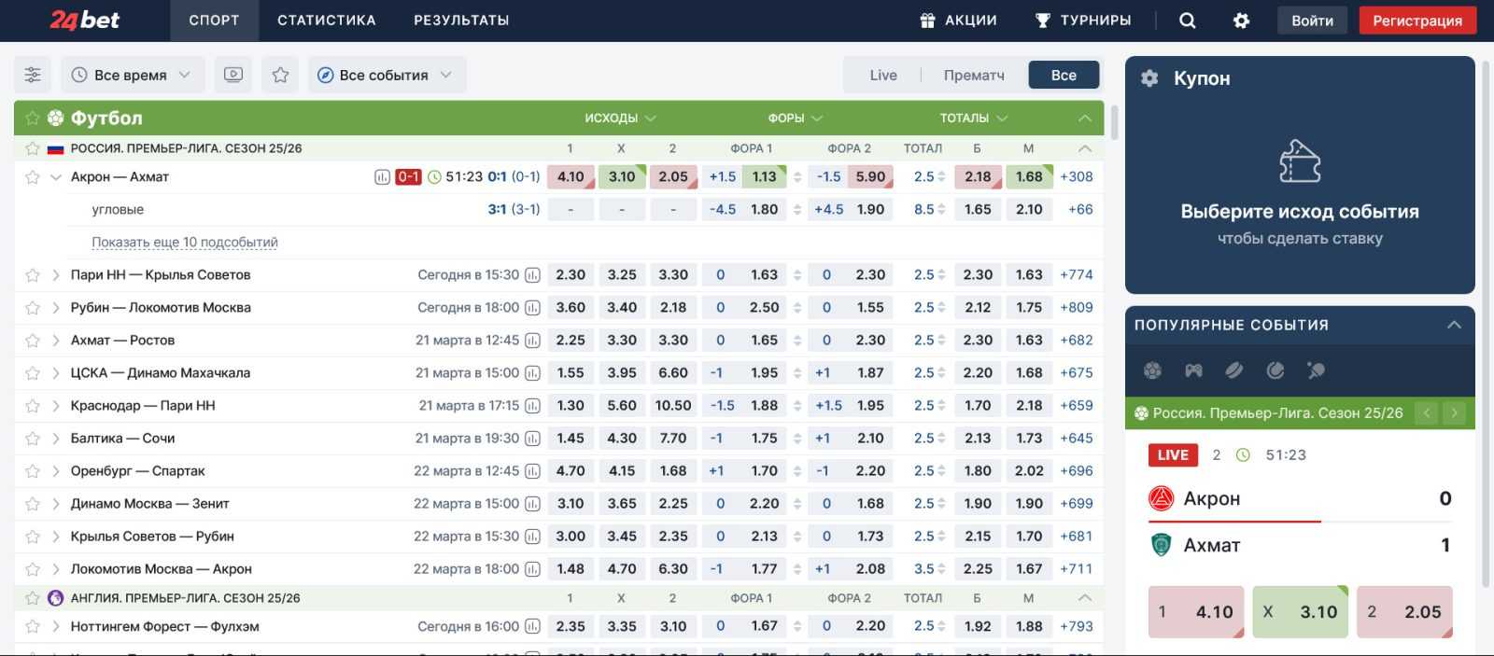Open АКЦИИ promotions
Viewport: 1494px width, 656px height.
(x=958, y=21)
